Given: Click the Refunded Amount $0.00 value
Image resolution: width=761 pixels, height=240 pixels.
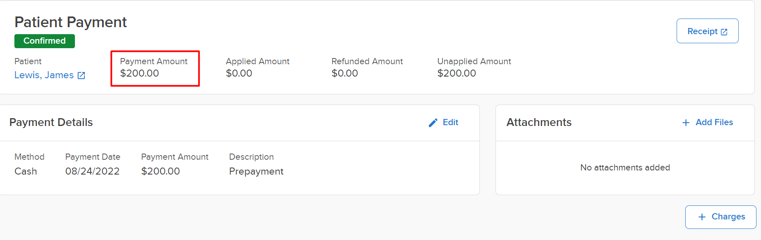Looking at the screenshot, I should pyautogui.click(x=345, y=73).
